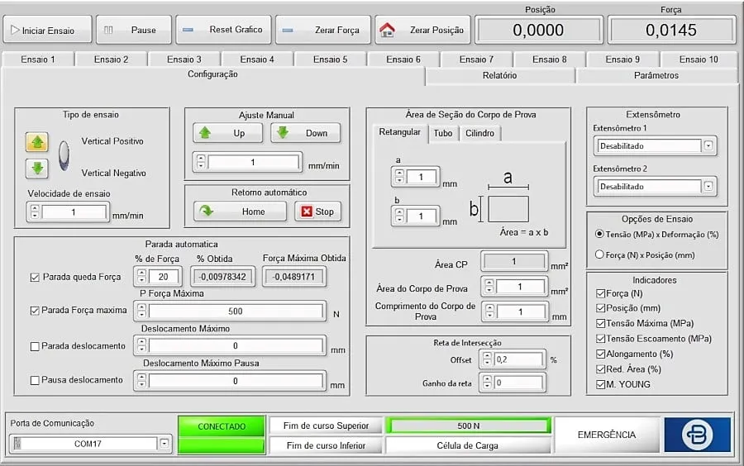Click the Ganho da reta stepper arrows

point(487,382)
